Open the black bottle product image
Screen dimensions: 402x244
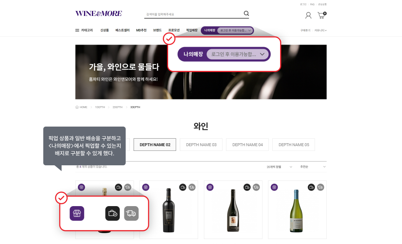click(x=169, y=210)
